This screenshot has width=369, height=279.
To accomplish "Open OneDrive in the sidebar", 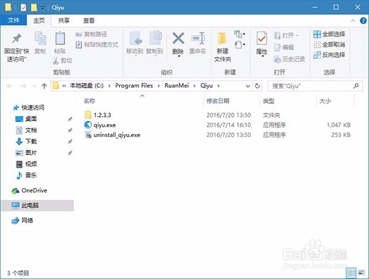I will coord(29,191).
